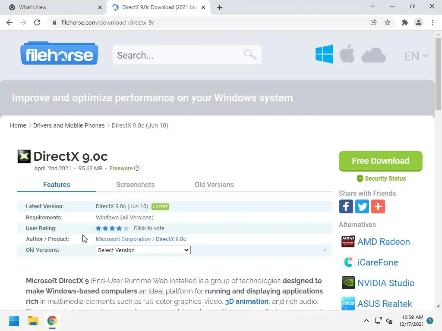Open the DirectX 9.0c product link
This screenshot has height=331, width=442.
point(171,239)
